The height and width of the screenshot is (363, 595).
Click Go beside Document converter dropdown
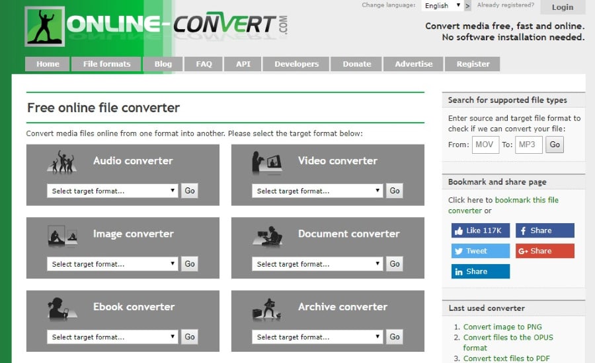tap(394, 264)
